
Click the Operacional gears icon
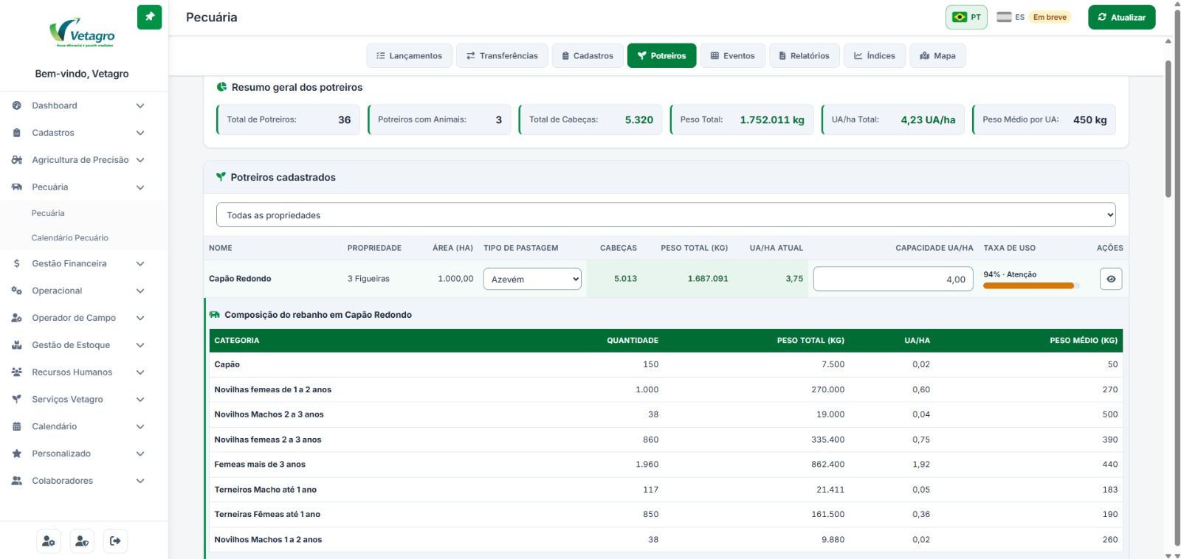point(17,291)
